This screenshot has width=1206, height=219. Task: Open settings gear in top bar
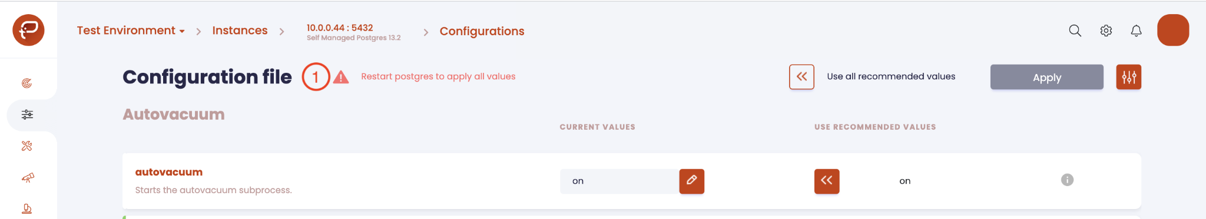[x=1106, y=31]
